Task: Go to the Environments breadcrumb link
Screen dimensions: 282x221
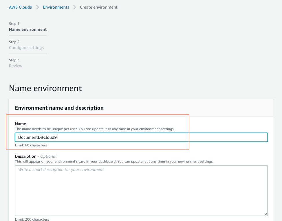Action: click(x=56, y=7)
